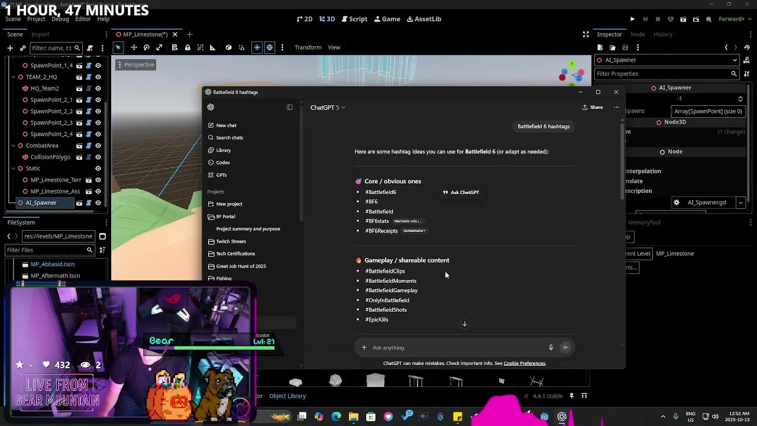
Task: Collapse the ChatGPT sidebar with the panel icon
Action: click(x=290, y=107)
